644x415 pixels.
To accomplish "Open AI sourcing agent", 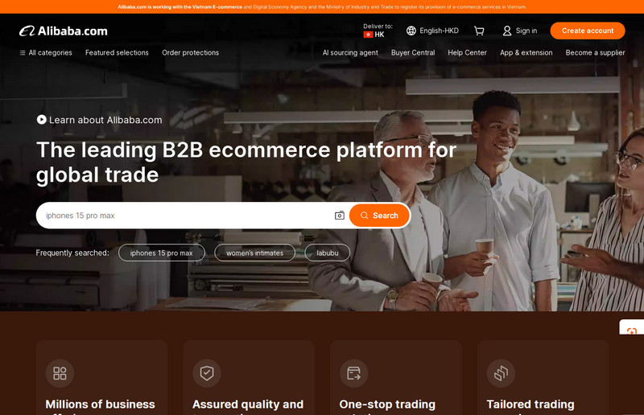I will pos(350,52).
